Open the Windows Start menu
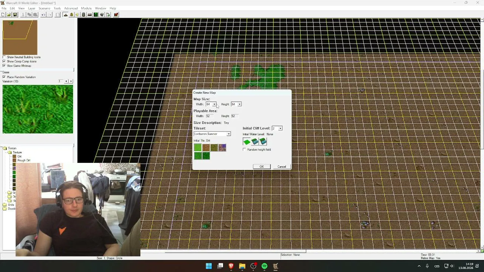 click(209, 266)
